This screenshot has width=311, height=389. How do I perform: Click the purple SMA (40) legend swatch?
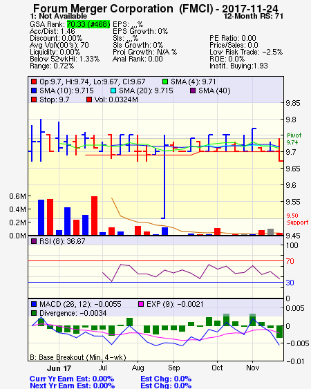coord(193,91)
